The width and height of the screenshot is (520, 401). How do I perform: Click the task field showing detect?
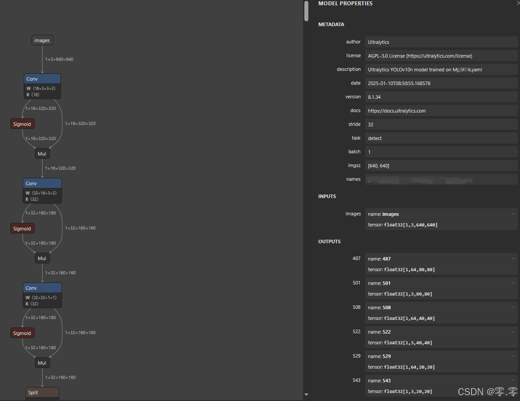[x=441, y=138]
